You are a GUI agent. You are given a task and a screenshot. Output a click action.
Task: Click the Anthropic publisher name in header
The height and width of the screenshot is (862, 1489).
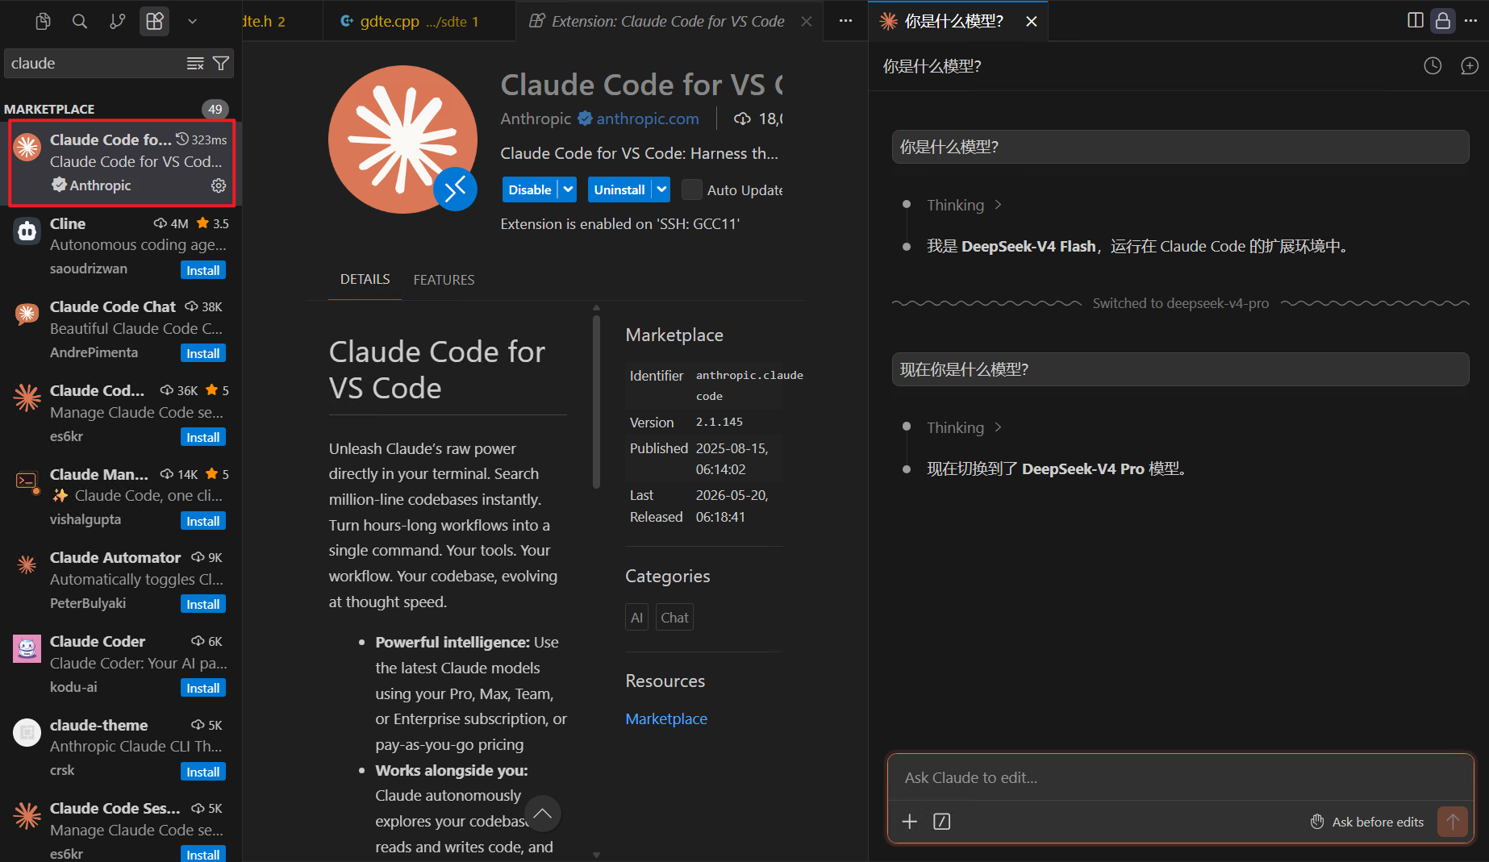tap(536, 119)
